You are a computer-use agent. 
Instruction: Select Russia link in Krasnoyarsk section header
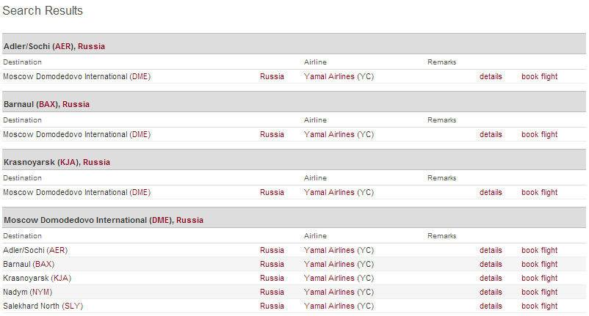(x=96, y=162)
